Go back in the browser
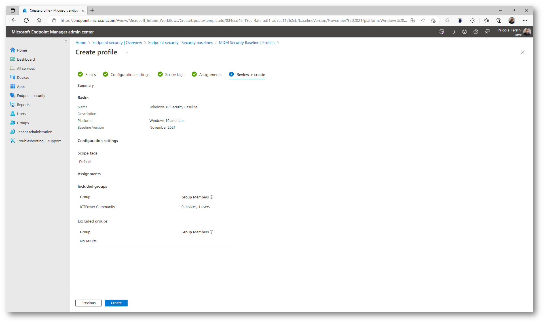Image resolution: width=545 pixels, height=324 pixels. click(x=14, y=20)
